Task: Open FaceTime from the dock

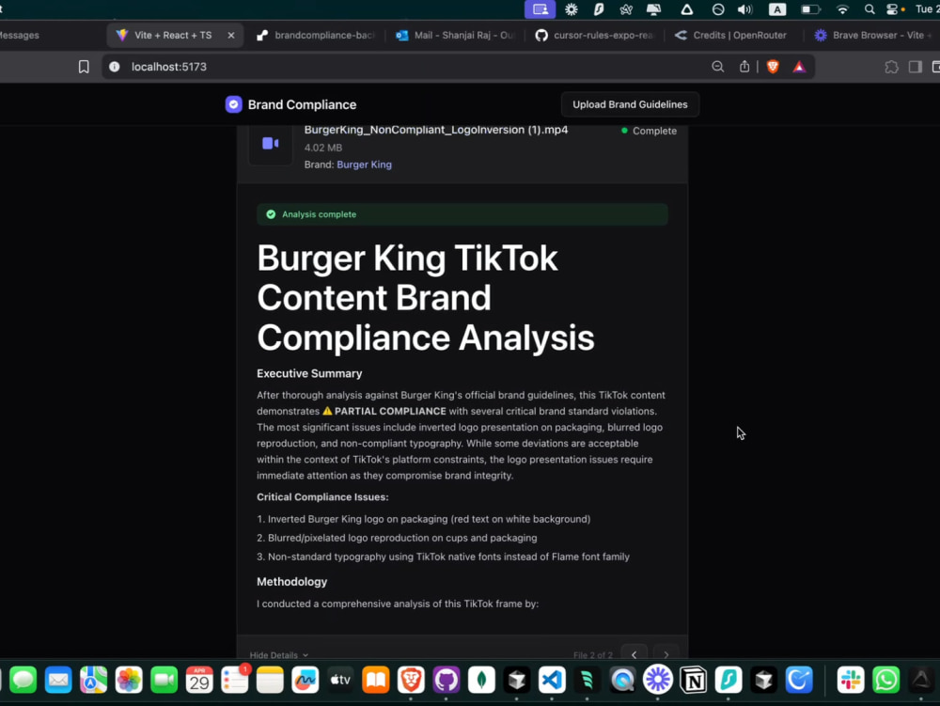Action: [x=164, y=680]
